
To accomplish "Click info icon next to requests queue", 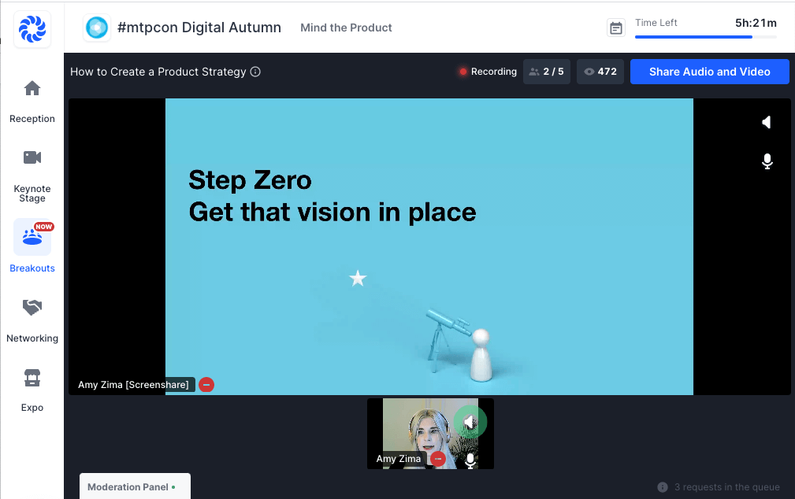I will pos(663,487).
